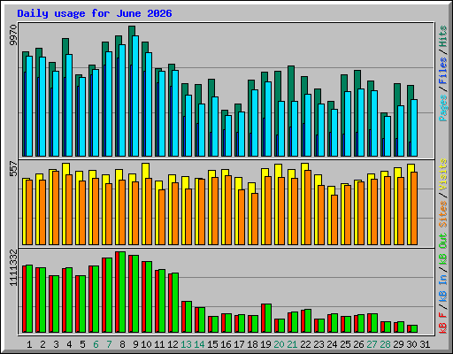
Task: Select day label 3 on the axis
Action: pyautogui.click(x=56, y=344)
